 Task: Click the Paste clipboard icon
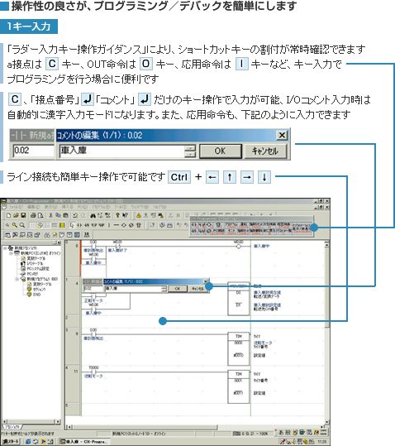(x=65, y=216)
